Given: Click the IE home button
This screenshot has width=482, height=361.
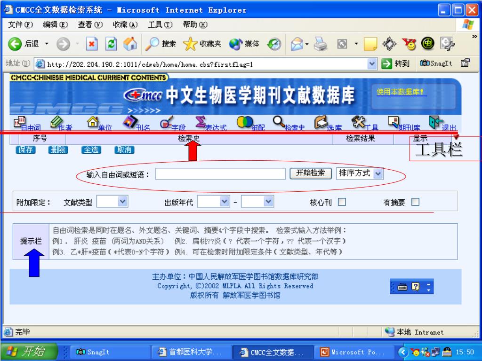Looking at the screenshot, I should 130,44.
